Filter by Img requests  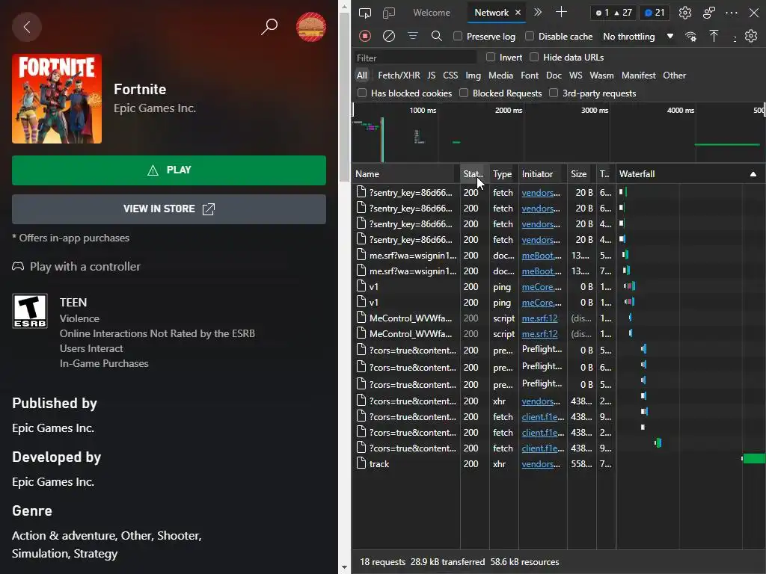coord(473,75)
